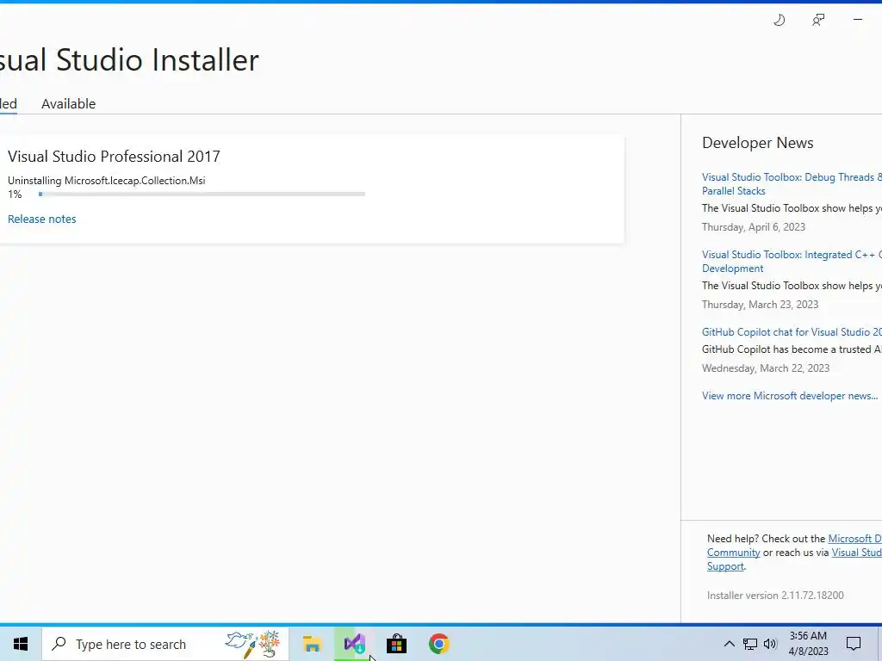Click the search highlights artwork icon
Screen dimensions: 882x661
tap(253, 644)
